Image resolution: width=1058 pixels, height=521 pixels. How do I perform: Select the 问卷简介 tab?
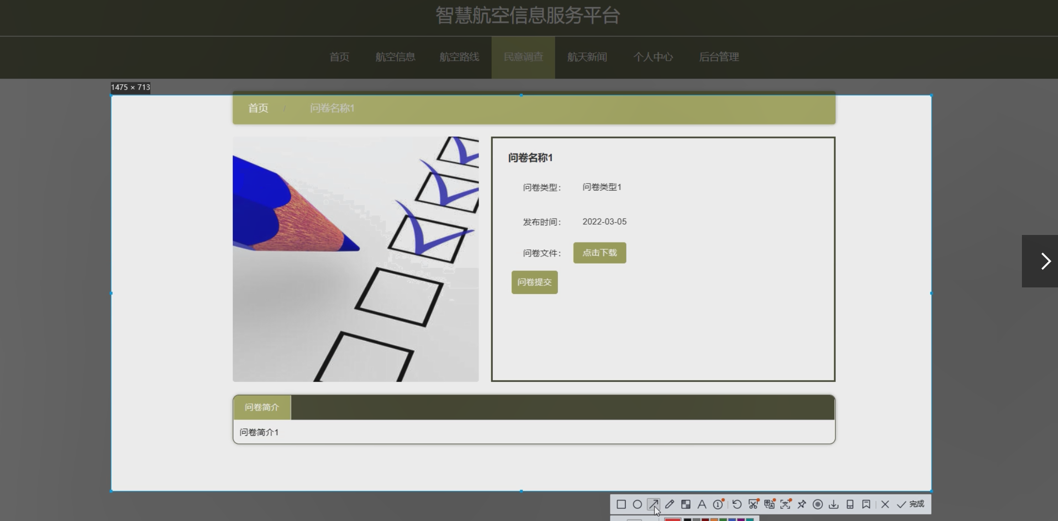(262, 407)
